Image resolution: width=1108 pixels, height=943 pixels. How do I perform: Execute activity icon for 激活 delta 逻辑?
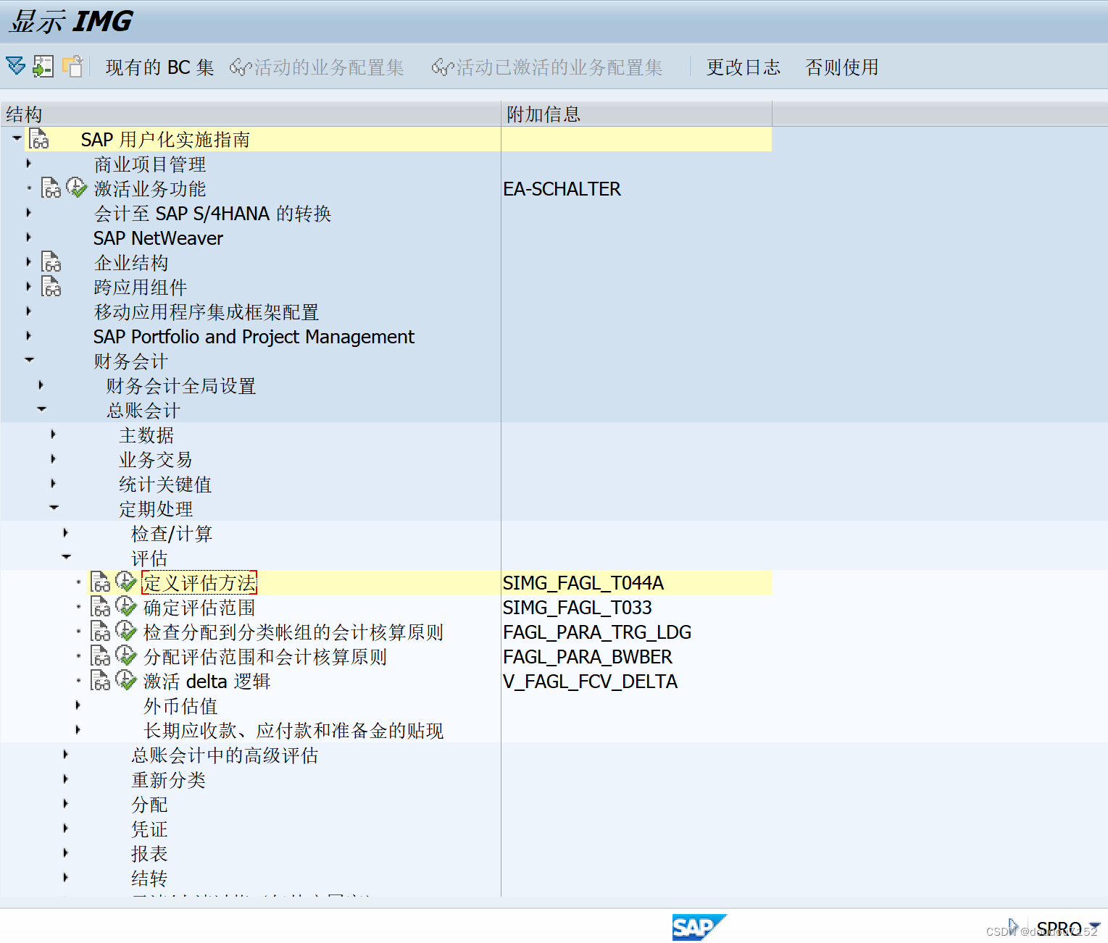(x=126, y=680)
